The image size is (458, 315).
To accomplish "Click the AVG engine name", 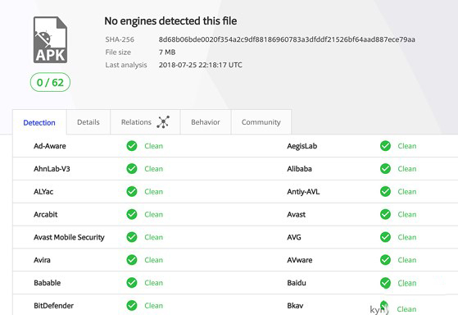I will (294, 237).
